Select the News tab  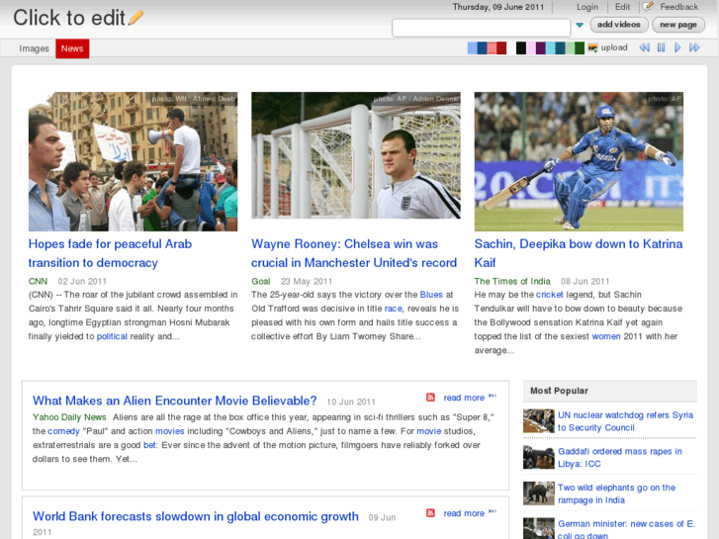pos(72,48)
